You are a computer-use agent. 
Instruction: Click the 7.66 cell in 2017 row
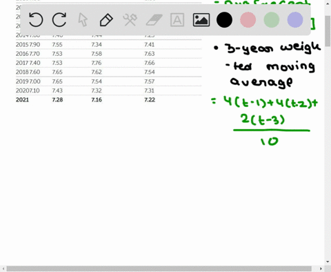(x=150, y=63)
